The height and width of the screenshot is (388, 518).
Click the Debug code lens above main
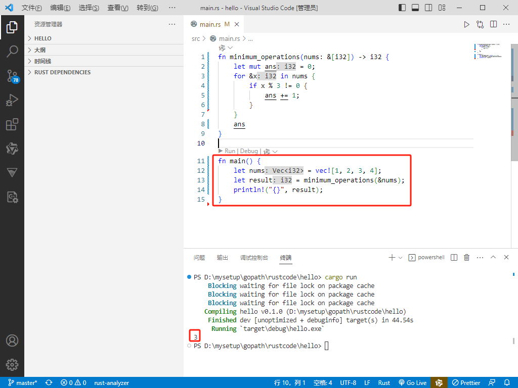pos(249,151)
